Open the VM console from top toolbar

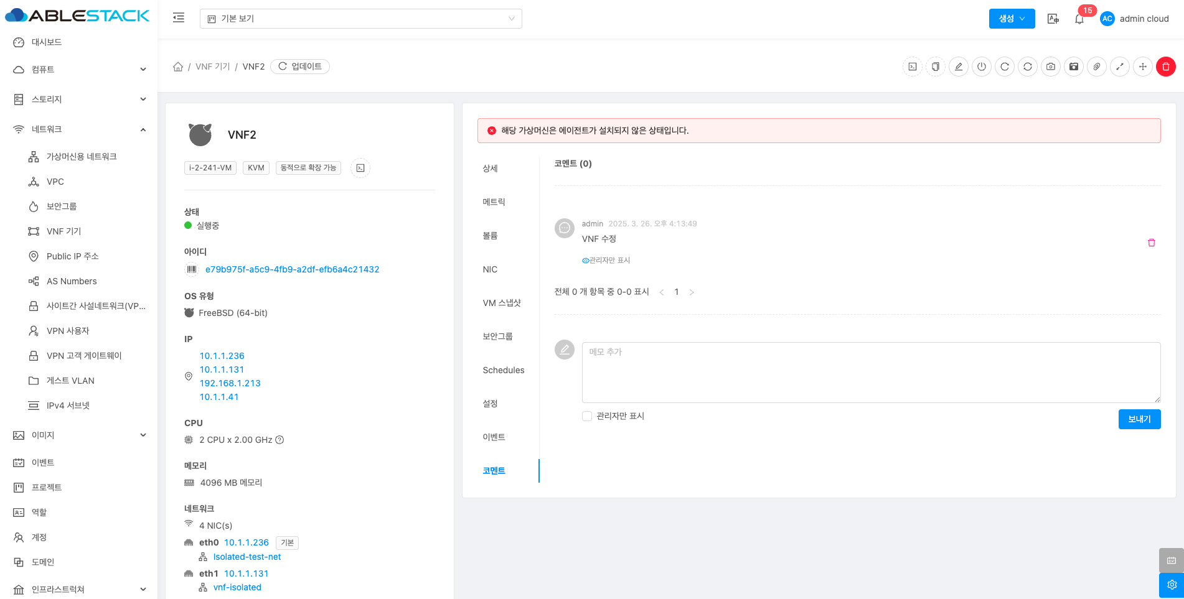pyautogui.click(x=913, y=67)
